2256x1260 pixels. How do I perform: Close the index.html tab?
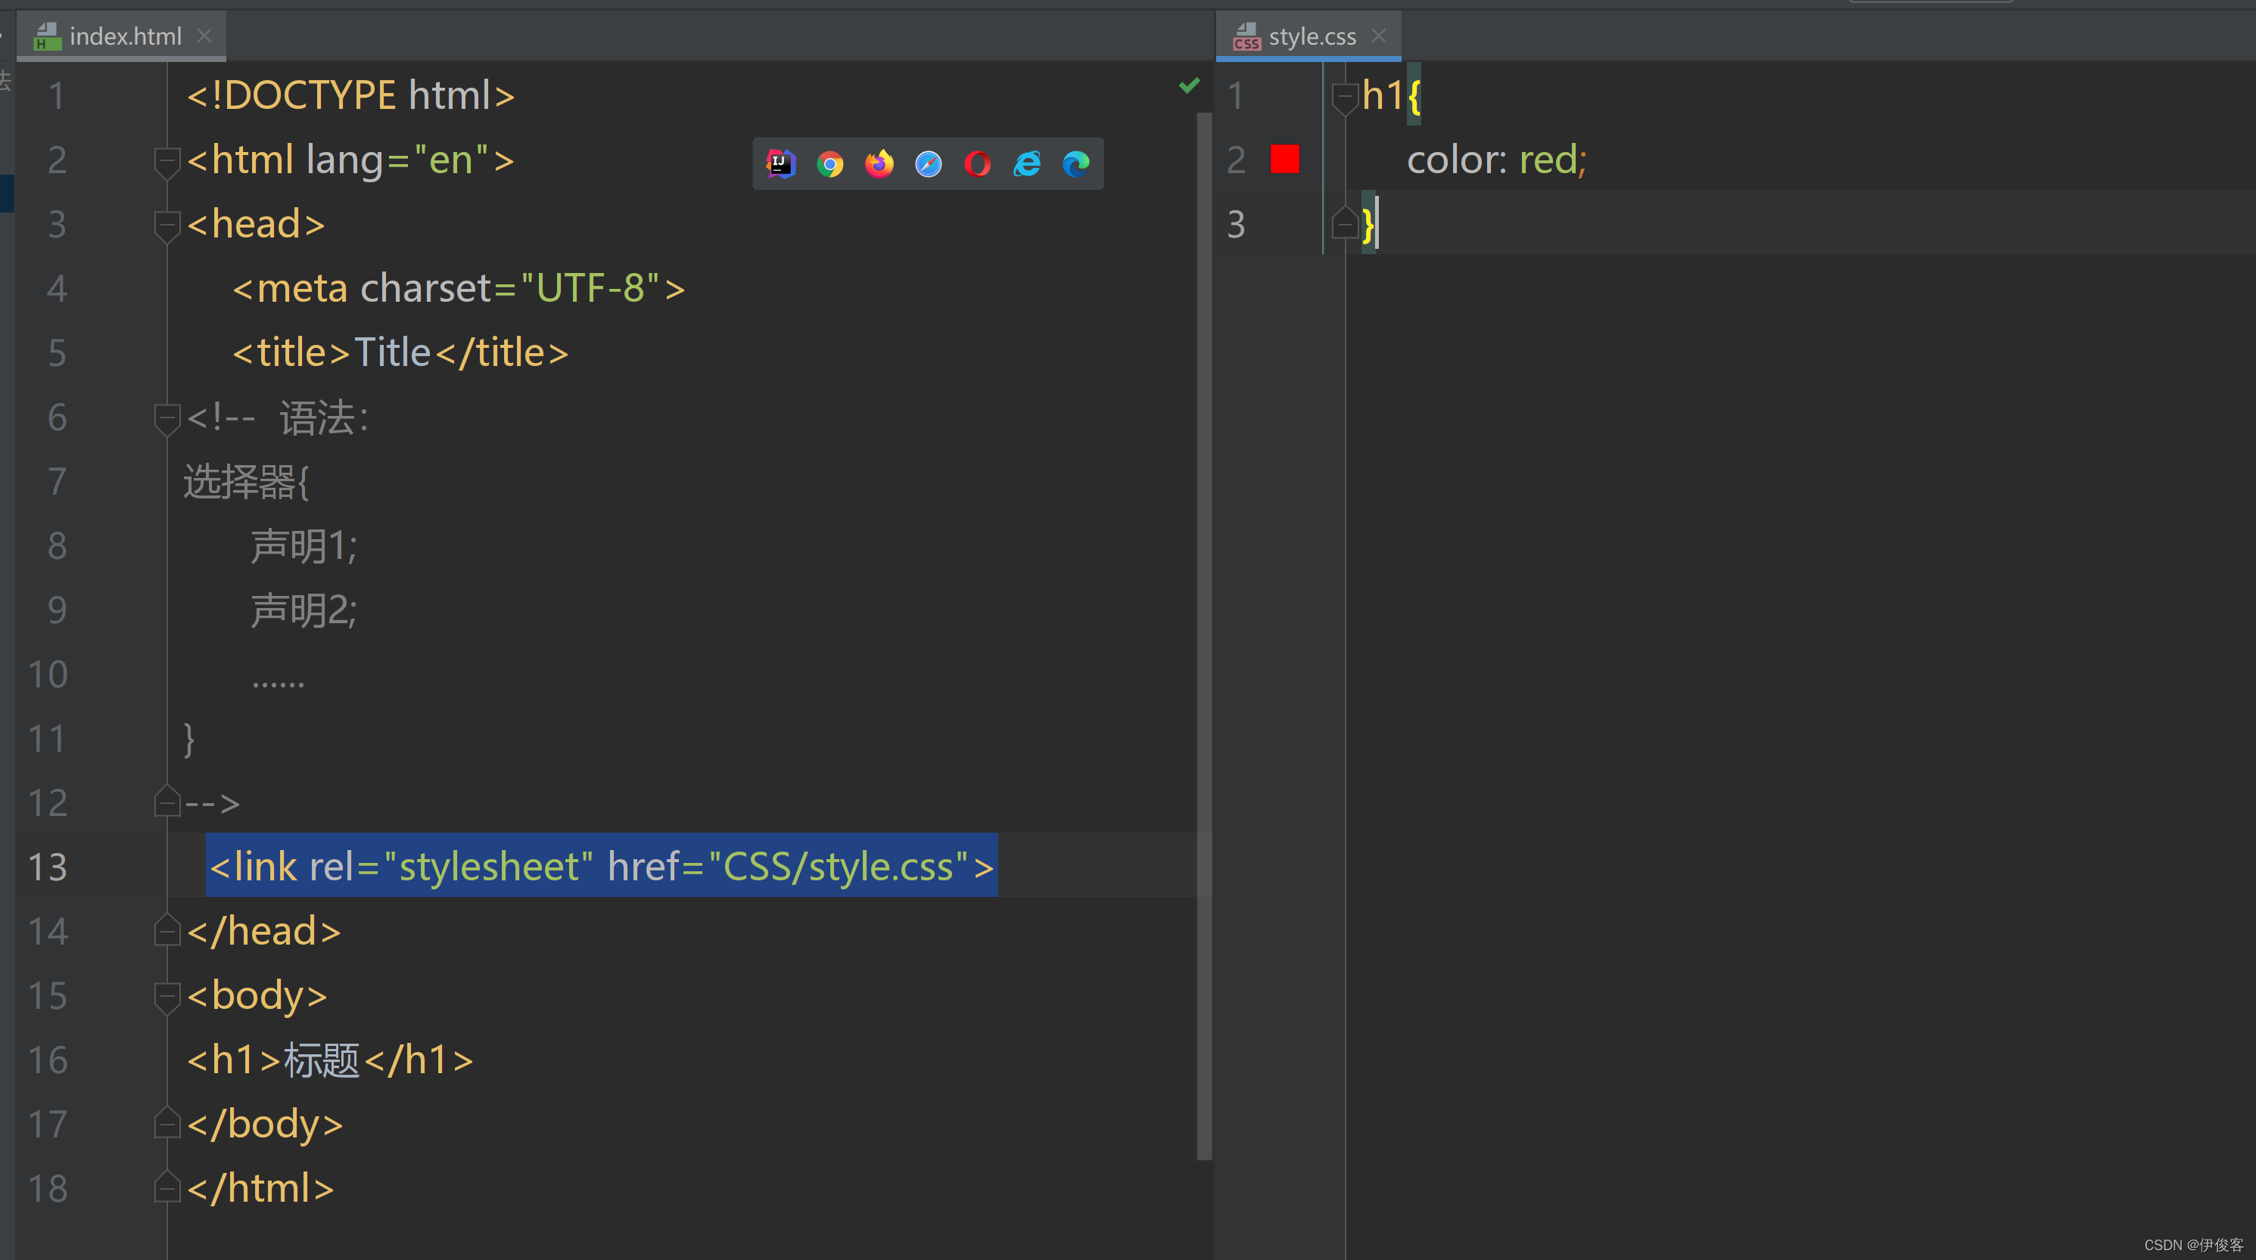coord(204,36)
